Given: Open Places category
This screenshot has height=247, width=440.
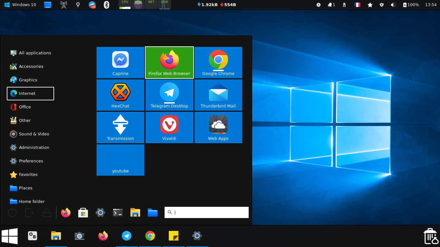Looking at the screenshot, I should coord(31,188).
